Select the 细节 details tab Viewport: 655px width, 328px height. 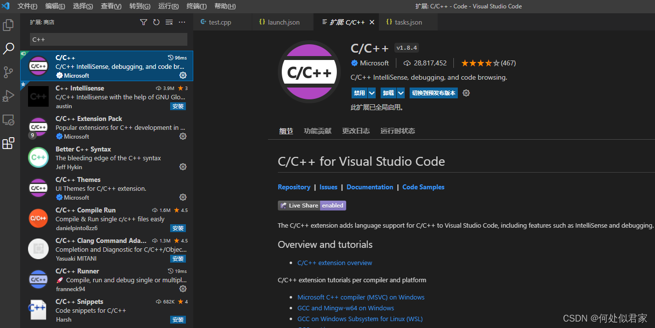point(286,131)
